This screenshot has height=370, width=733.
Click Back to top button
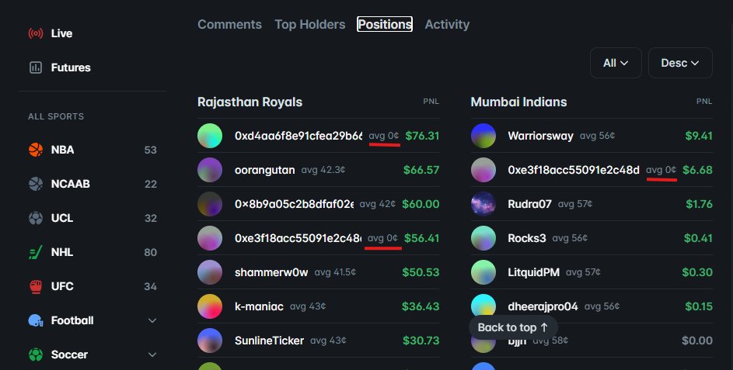[513, 327]
